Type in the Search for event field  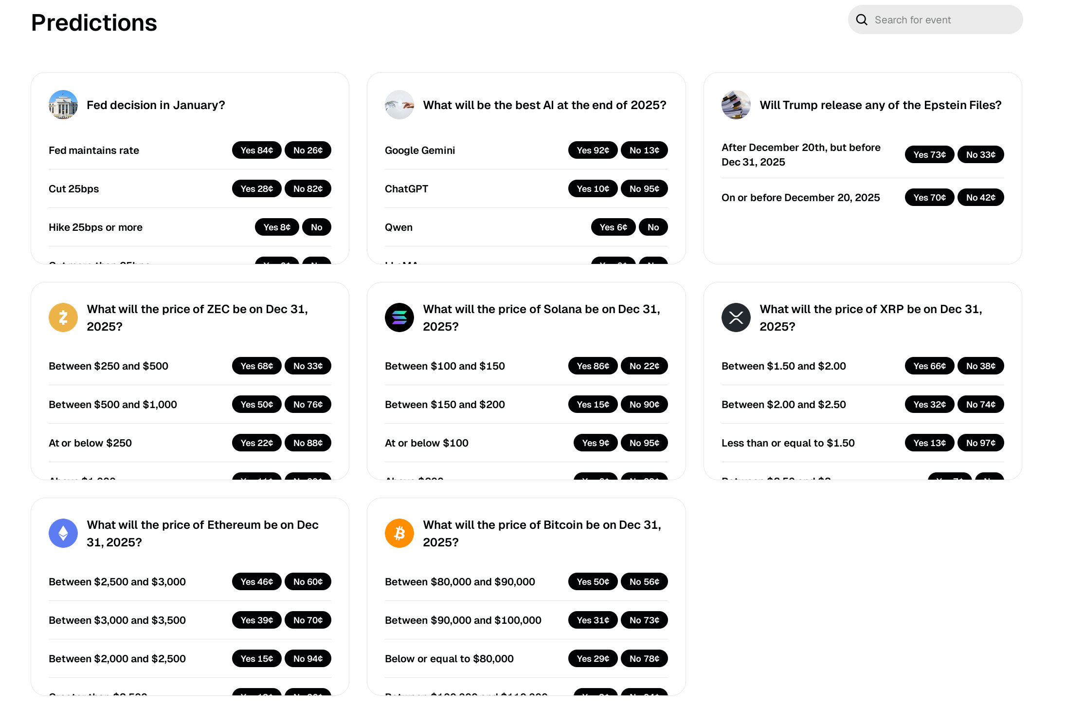(x=944, y=20)
